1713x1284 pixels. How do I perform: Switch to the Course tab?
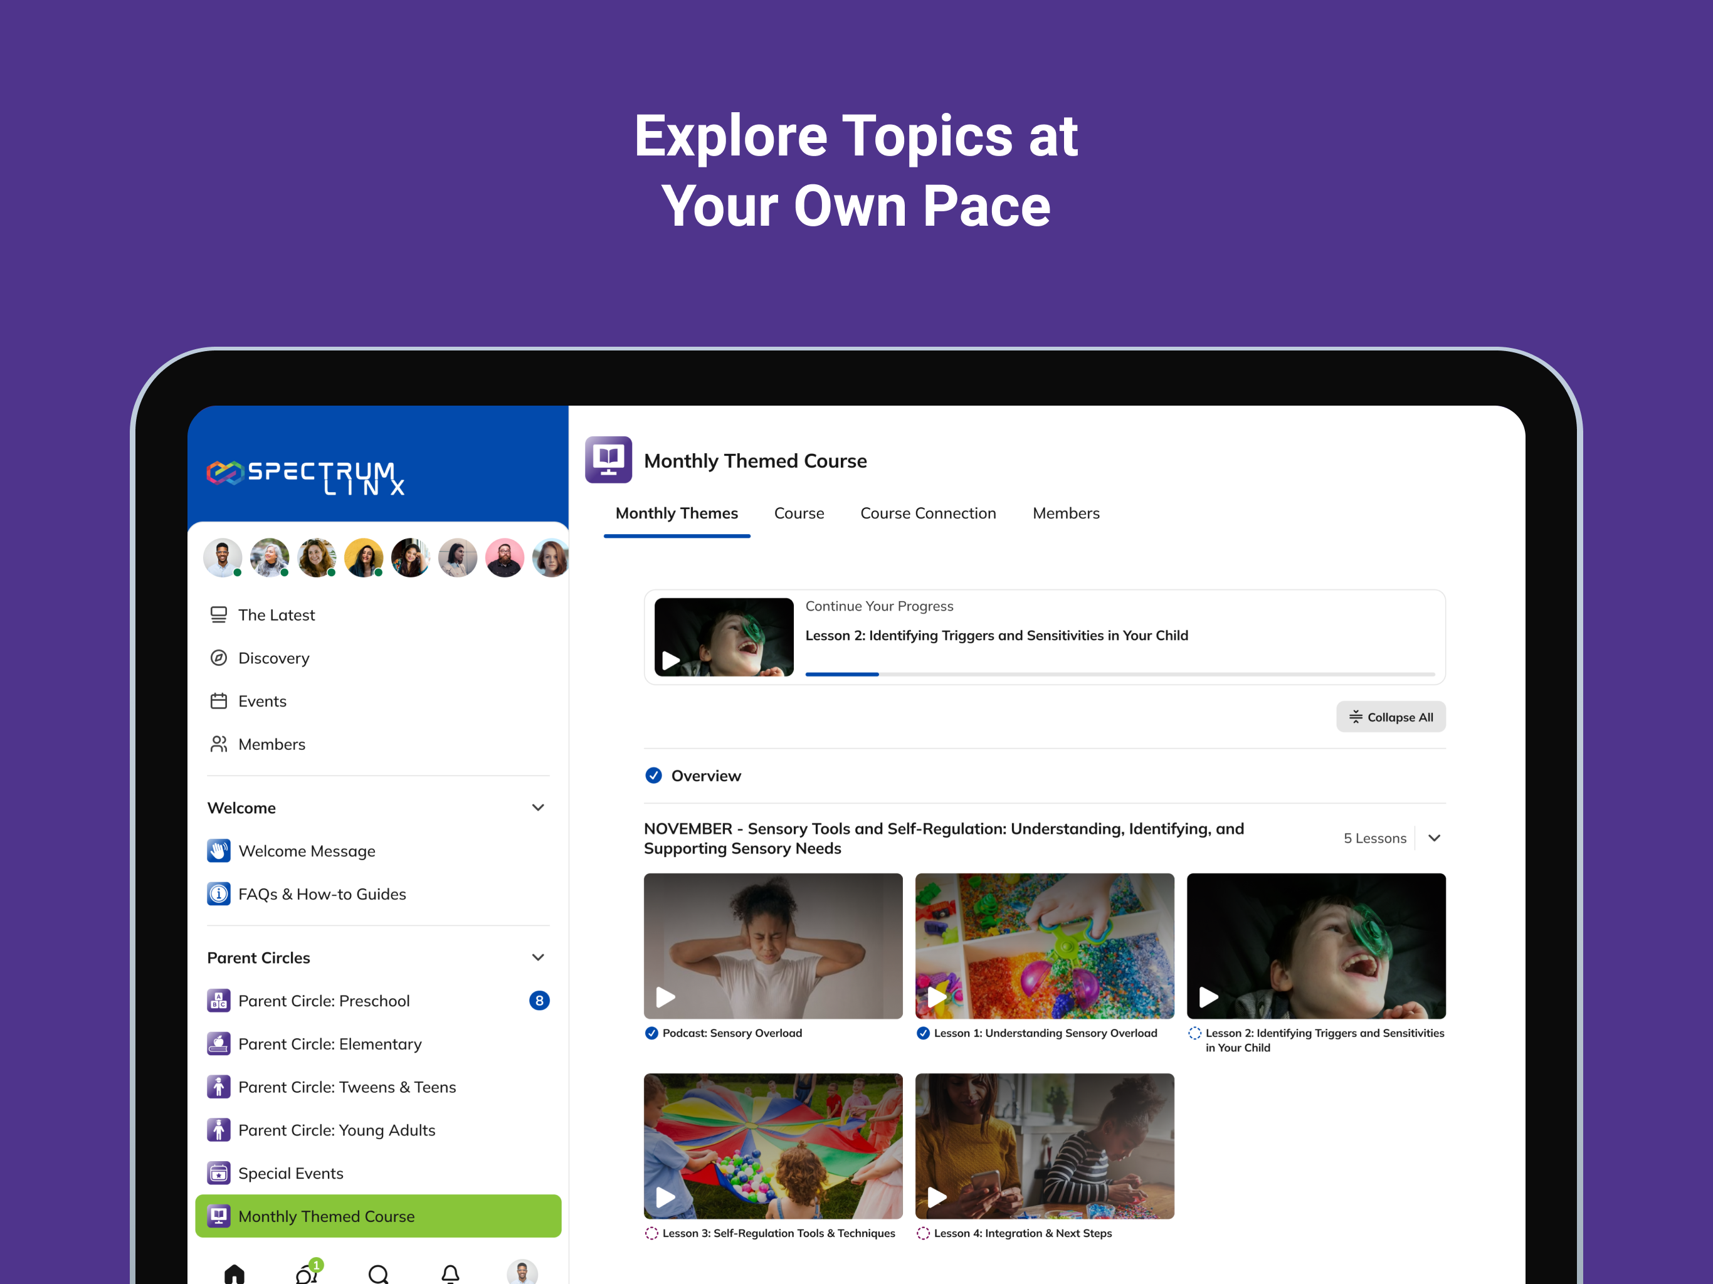coord(799,513)
